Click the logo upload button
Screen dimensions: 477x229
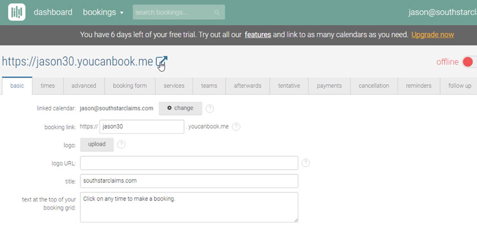coord(97,144)
